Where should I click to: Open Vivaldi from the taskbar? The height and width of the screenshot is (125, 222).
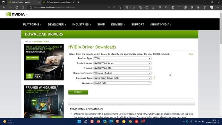tap(92, 122)
